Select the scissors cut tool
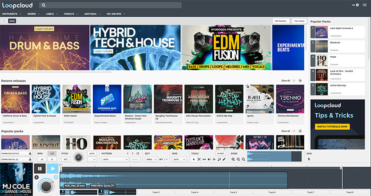 [199, 159]
